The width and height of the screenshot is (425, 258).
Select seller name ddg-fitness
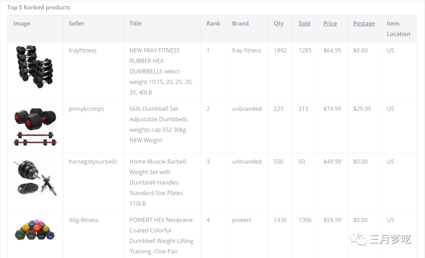click(83, 220)
